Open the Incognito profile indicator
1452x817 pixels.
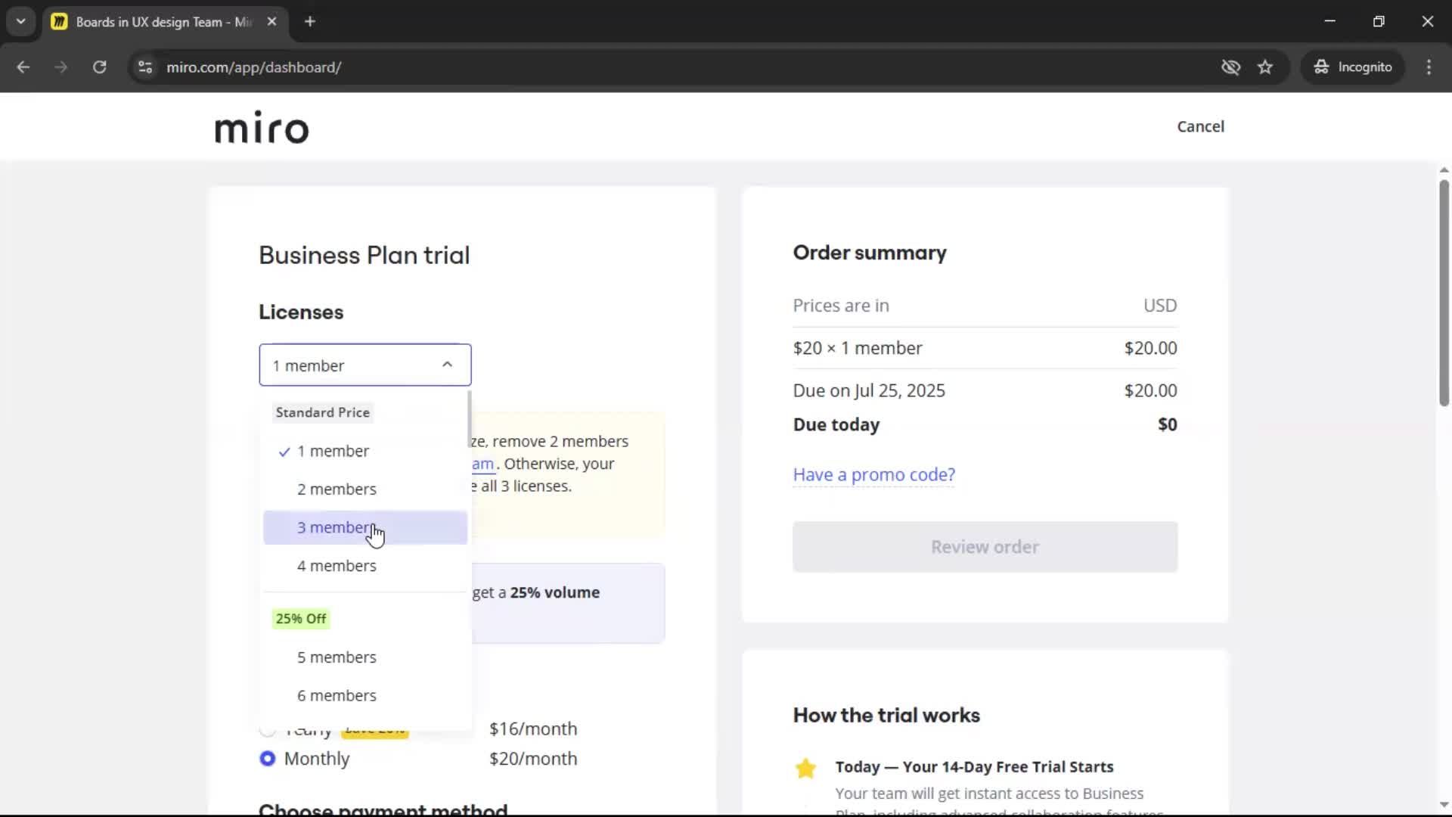(1353, 67)
